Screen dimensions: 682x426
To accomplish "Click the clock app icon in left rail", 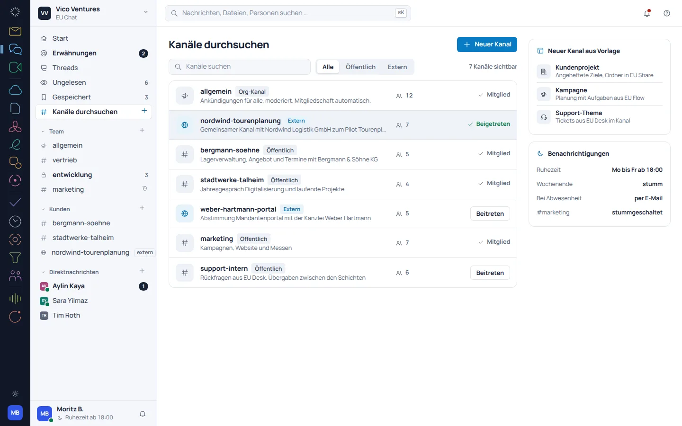I will 15,221.
